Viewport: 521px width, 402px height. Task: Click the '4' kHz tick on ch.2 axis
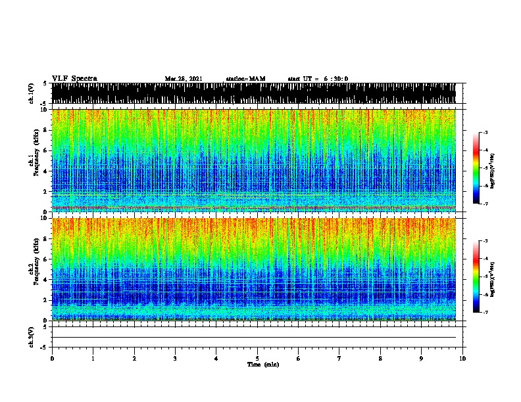click(46, 280)
